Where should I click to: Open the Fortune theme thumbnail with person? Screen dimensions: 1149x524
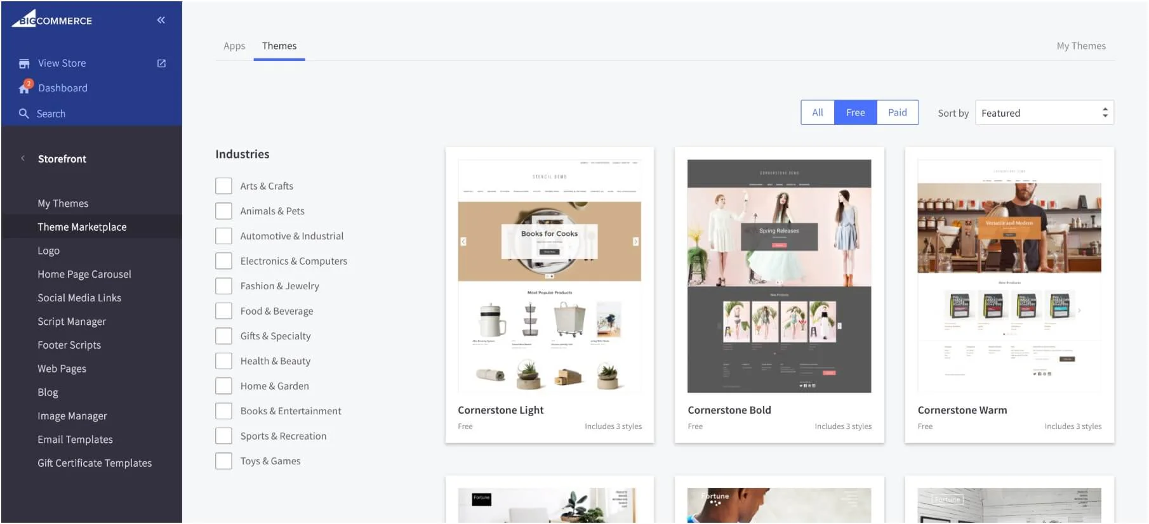point(780,505)
